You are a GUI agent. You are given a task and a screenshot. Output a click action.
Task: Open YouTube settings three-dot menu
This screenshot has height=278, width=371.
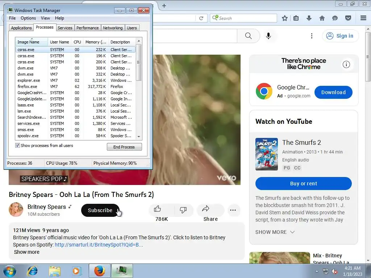click(312, 36)
